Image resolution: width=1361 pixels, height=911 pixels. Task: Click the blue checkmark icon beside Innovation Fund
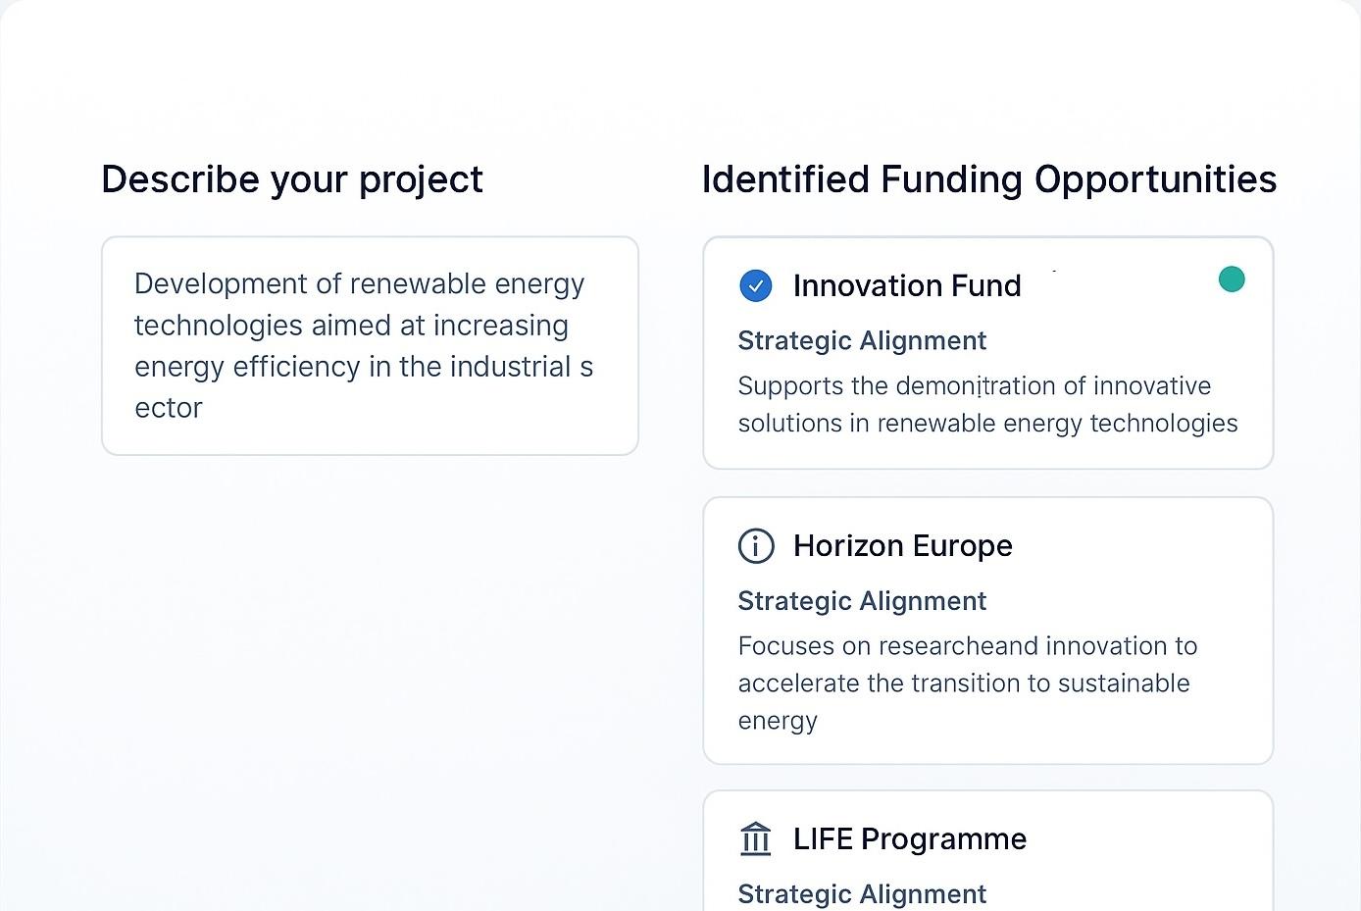click(755, 285)
